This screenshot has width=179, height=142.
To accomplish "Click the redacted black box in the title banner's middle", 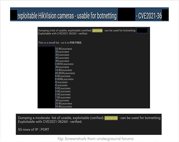I will [127, 14].
